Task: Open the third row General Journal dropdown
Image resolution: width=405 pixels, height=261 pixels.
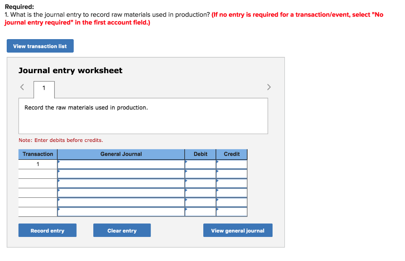Action: [121, 183]
